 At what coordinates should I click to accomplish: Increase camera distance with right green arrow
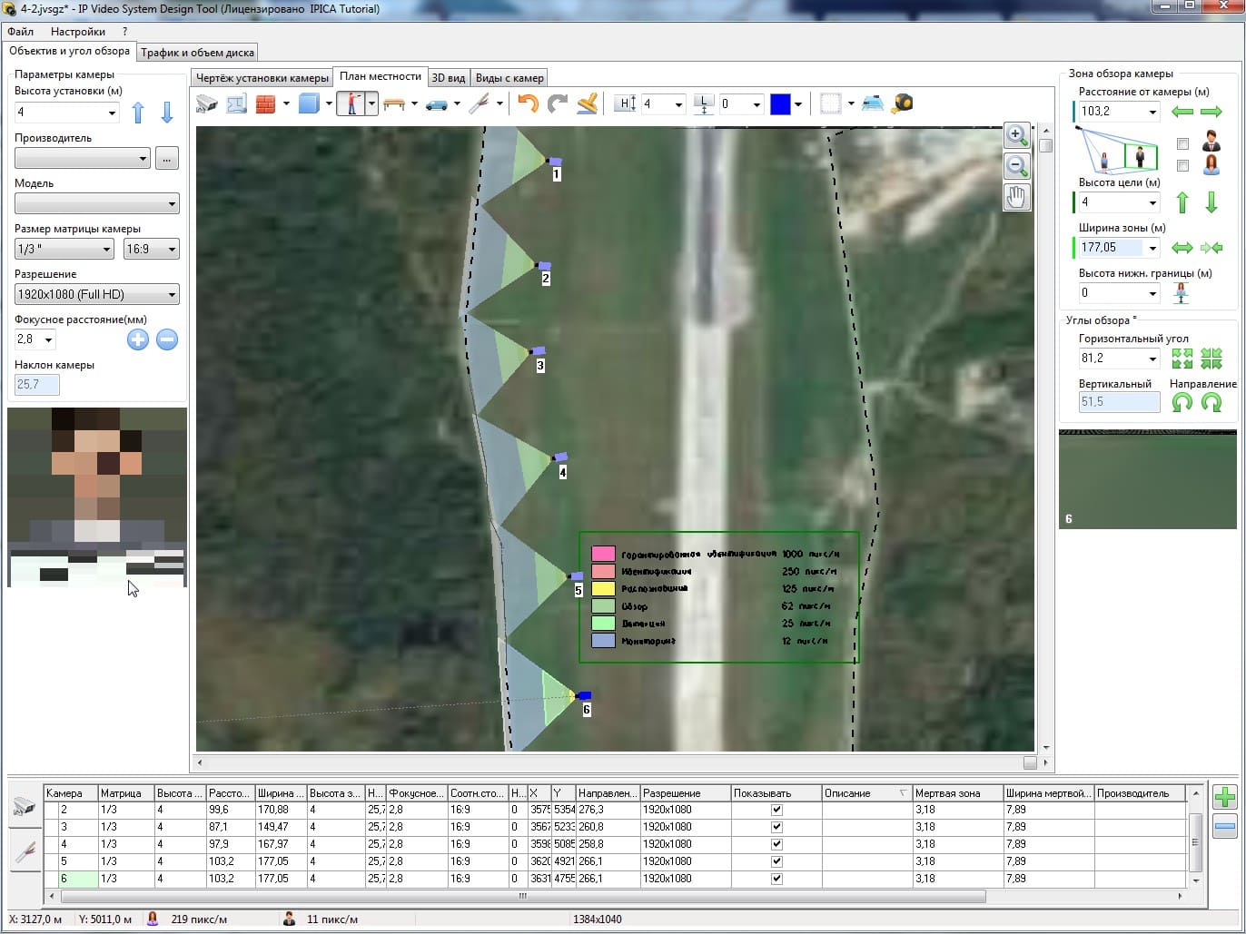(x=1211, y=112)
